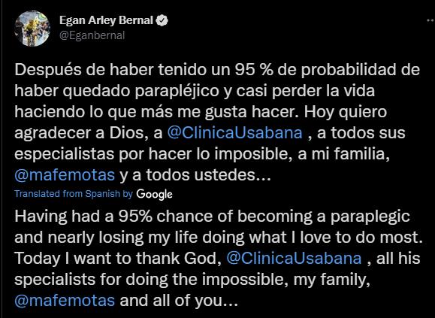
Task: Open @mafemotas mention in Spanish text
Action: (x=65, y=175)
